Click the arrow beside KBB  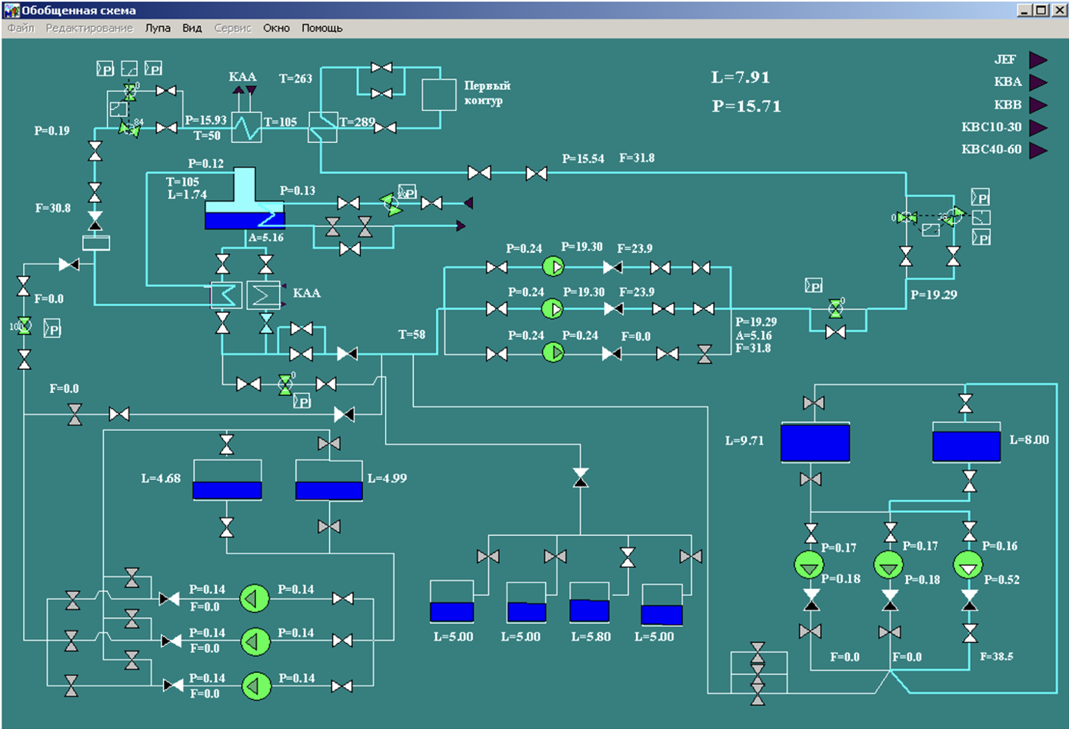coord(1038,105)
